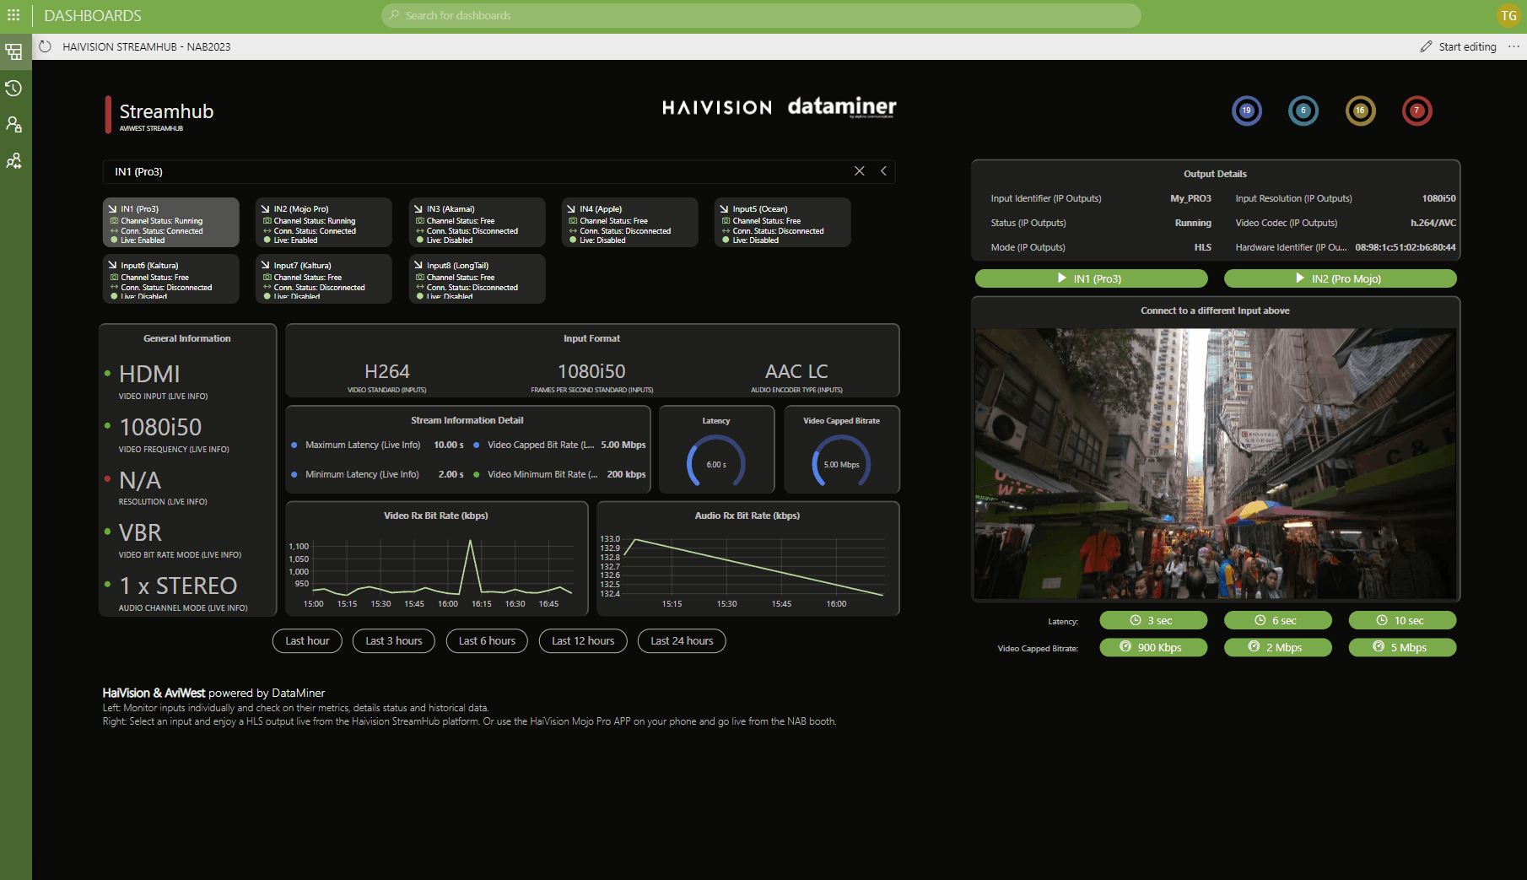Click the Maximum Latency 10.00 s row
Screen dimensions: 1527x880
point(377,445)
